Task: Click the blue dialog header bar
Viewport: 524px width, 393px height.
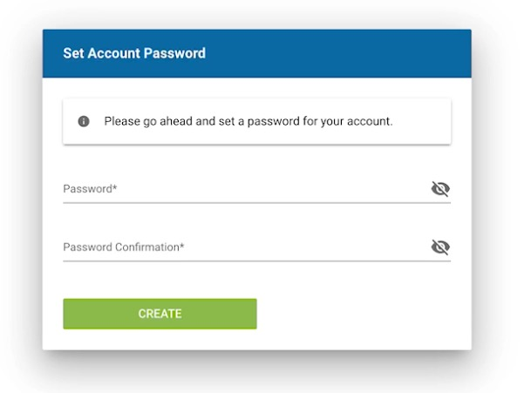Action: click(349, 53)
